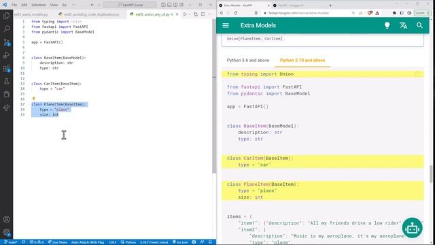Close the ex03_union_any_of.py tab

[x=177, y=14]
